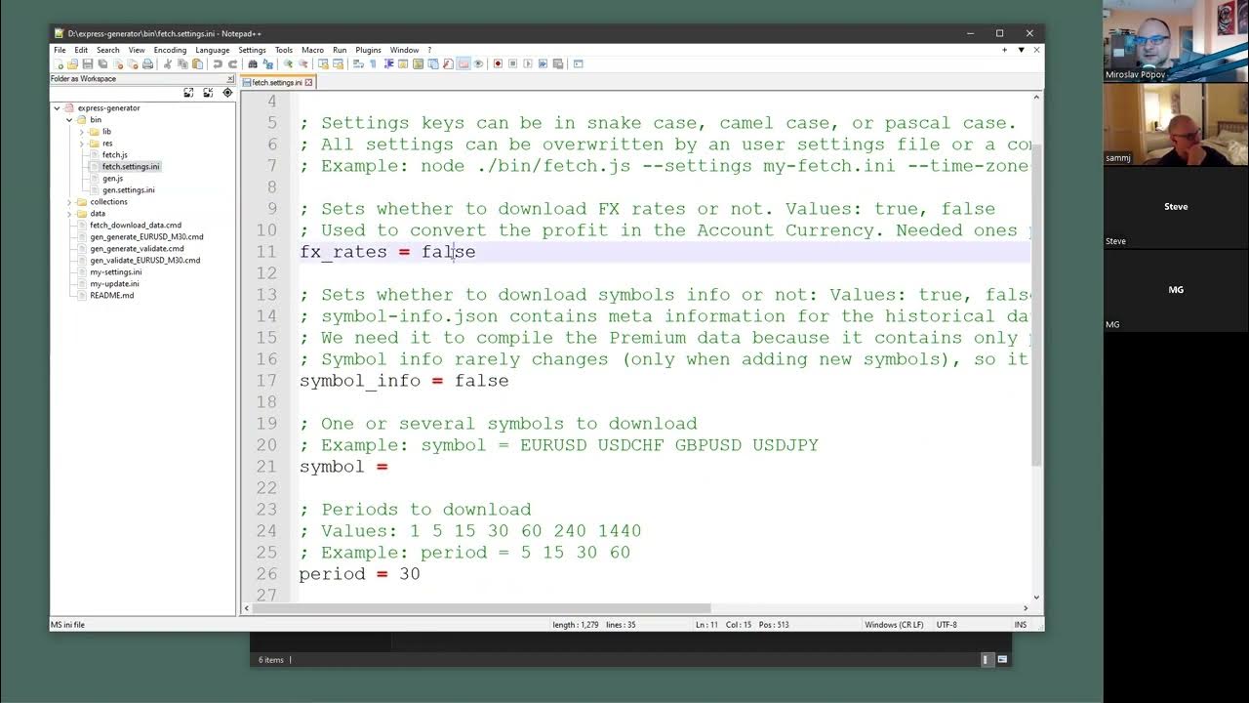Image resolution: width=1249 pixels, height=703 pixels.
Task: Collapse all folders in workspace panel
Action: (208, 93)
